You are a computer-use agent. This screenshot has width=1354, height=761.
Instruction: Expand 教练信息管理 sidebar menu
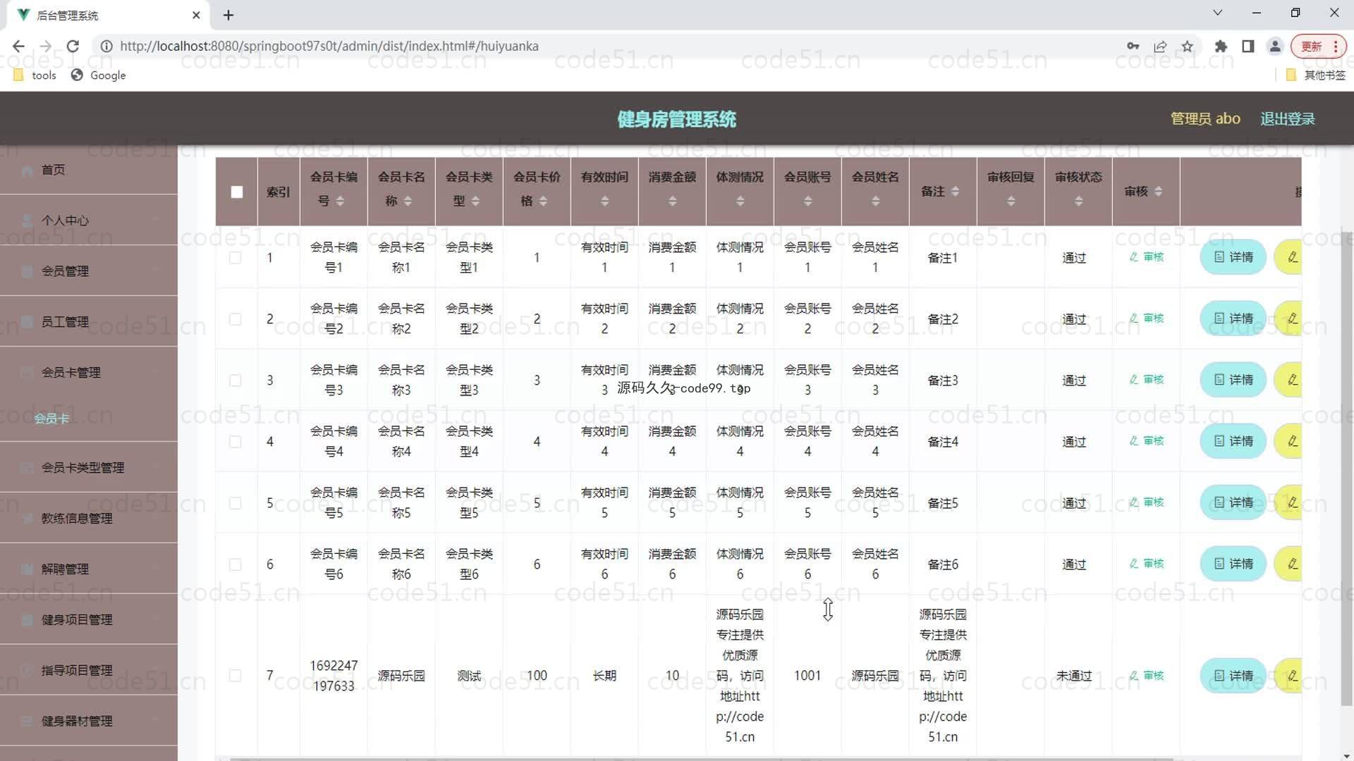(89, 519)
